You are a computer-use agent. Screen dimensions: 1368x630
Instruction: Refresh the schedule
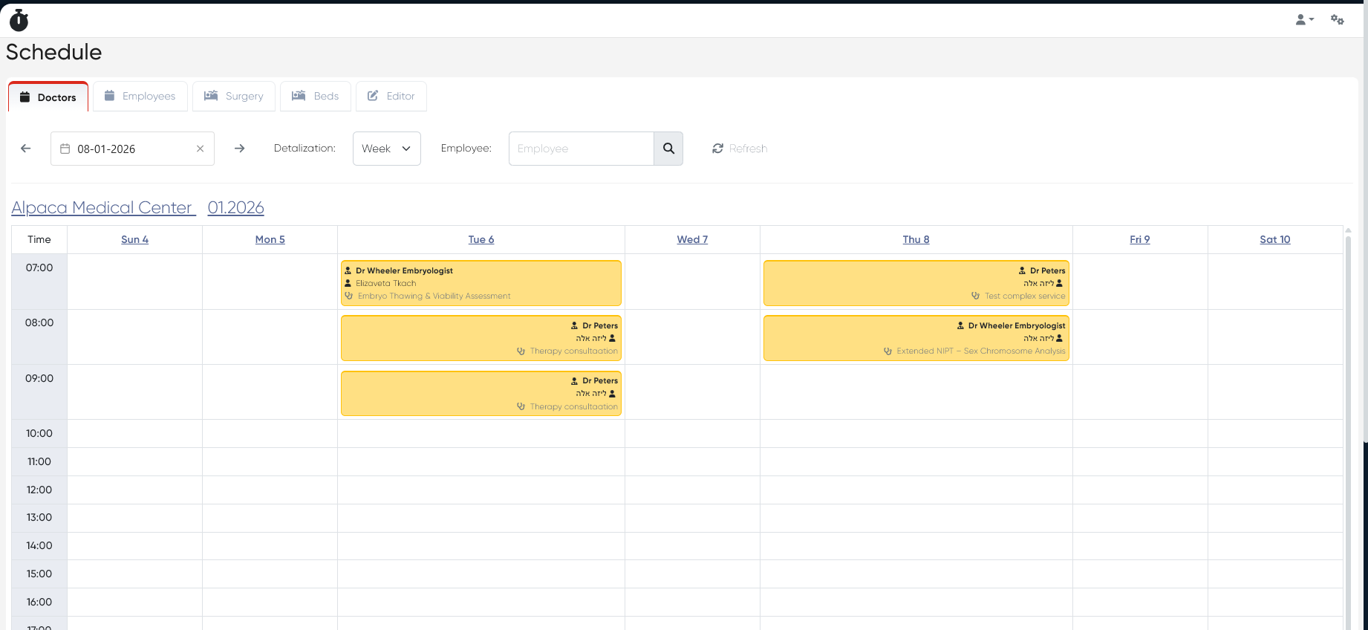[740, 149]
